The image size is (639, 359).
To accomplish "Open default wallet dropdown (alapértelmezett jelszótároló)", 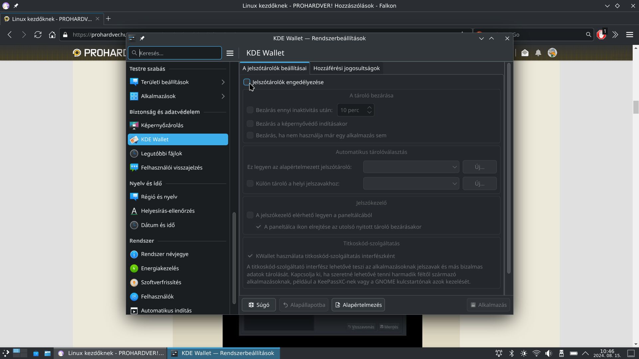I will [x=411, y=167].
